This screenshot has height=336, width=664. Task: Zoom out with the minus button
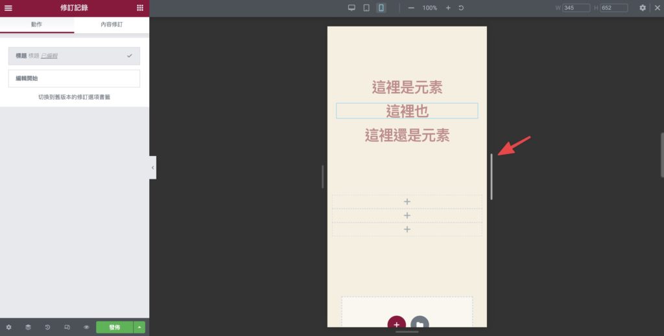point(411,8)
